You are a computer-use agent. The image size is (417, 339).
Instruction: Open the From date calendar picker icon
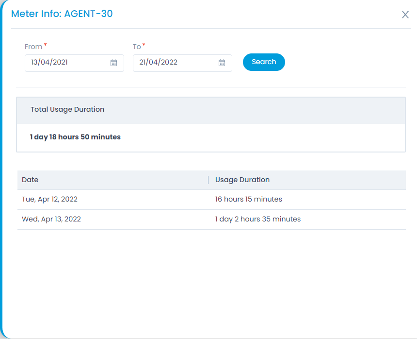pos(113,63)
